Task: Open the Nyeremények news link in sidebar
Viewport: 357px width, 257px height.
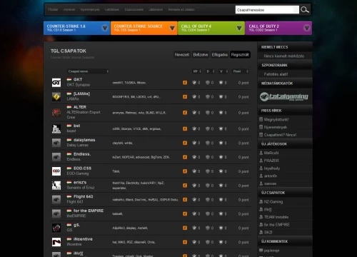Action: 276,127
